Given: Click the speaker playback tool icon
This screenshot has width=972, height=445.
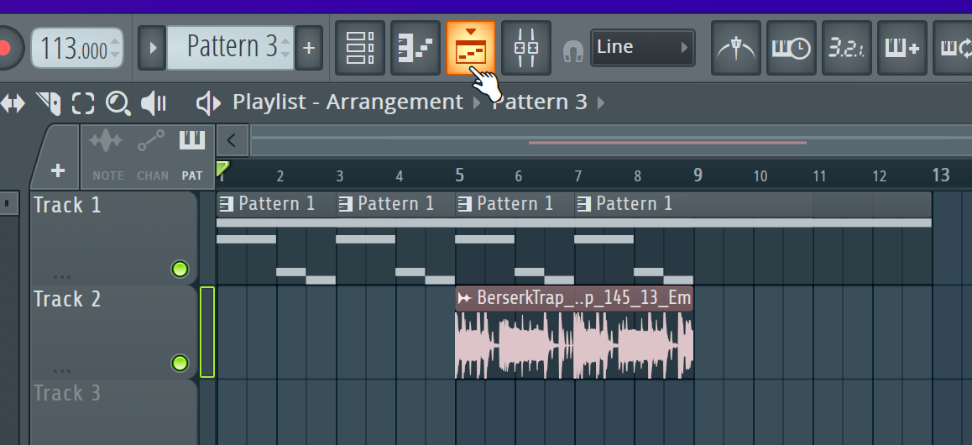Looking at the screenshot, I should coord(153,103).
